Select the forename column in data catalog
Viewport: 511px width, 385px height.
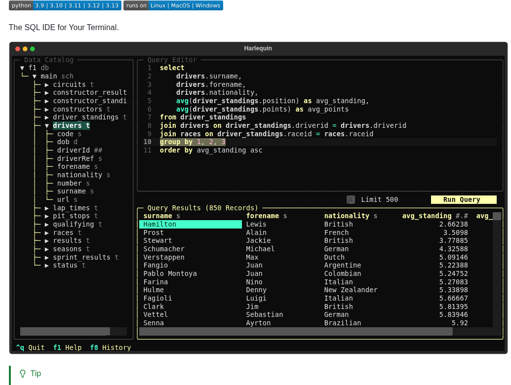(x=77, y=167)
